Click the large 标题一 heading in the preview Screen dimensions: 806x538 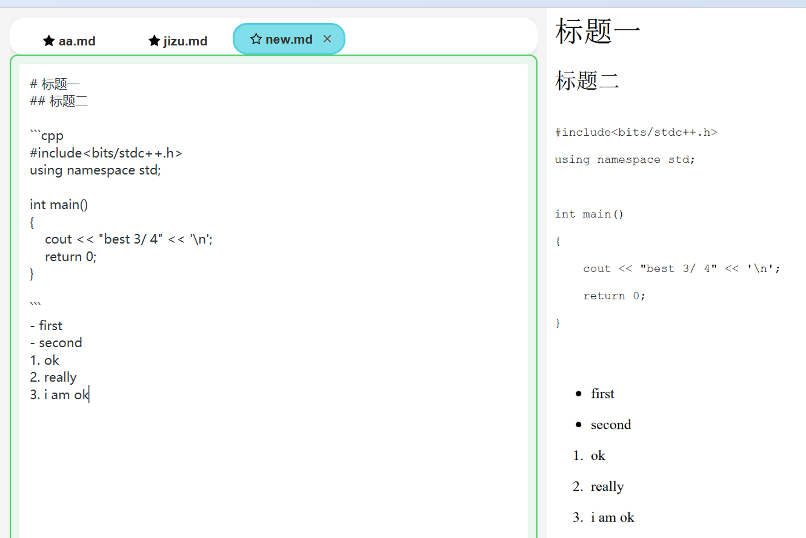598,32
